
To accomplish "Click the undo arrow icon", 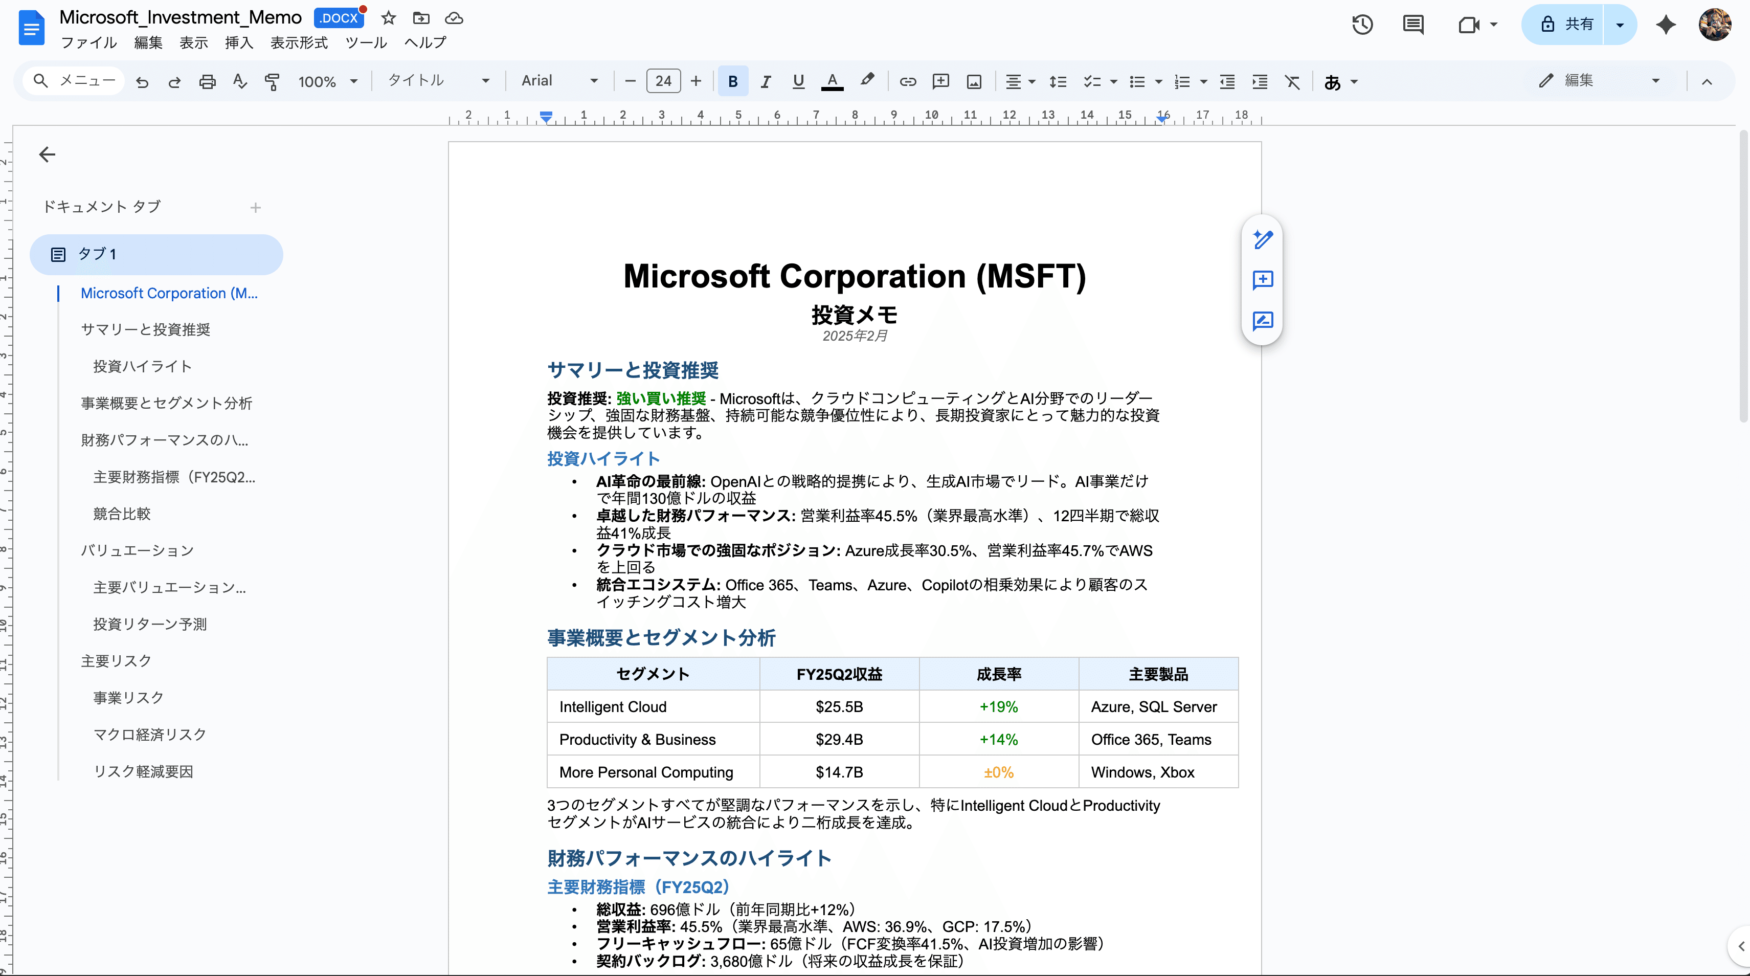I will pyautogui.click(x=142, y=81).
